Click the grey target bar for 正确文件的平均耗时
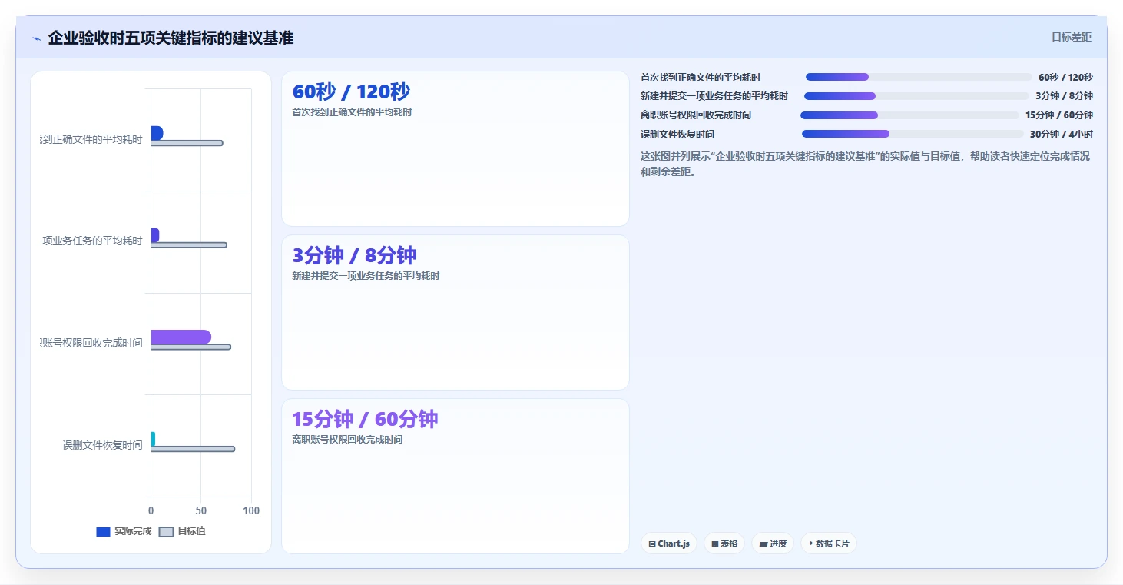Viewport: 1123px width, 585px height. (x=187, y=143)
